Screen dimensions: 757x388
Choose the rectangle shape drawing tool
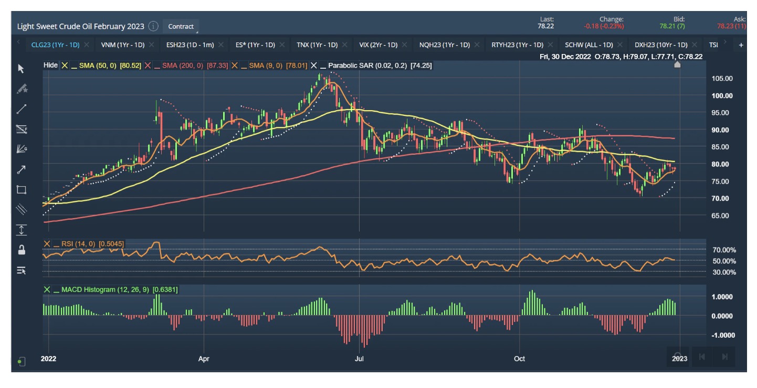[x=21, y=189]
